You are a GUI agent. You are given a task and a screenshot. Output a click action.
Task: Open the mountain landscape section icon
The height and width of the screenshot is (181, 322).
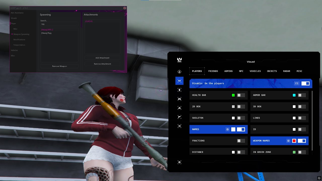tap(179, 108)
